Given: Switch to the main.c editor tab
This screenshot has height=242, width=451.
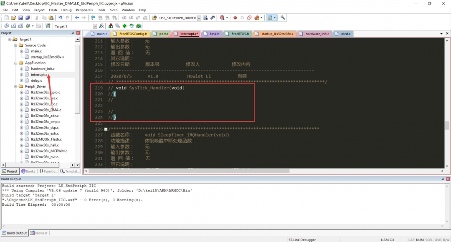Looking at the screenshot, I should (99, 34).
